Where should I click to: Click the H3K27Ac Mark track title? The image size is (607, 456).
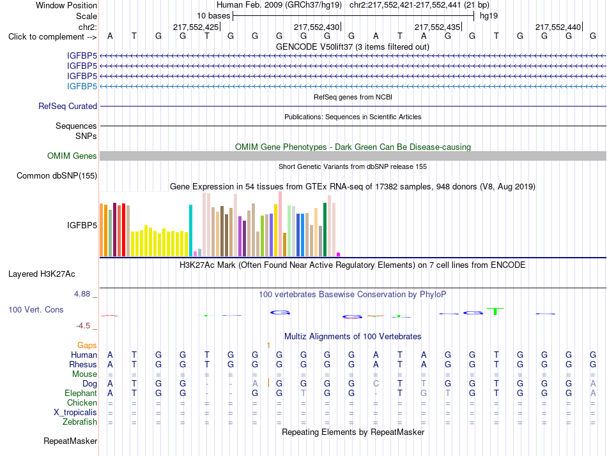coord(353,265)
